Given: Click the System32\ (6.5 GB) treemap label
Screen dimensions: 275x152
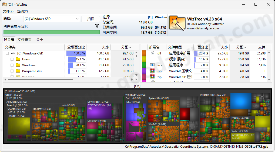Looking at the screenshot, I should [159, 98].
